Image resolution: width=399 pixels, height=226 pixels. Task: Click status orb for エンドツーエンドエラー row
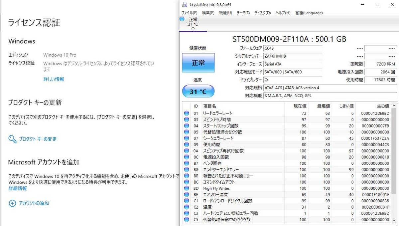pyautogui.click(x=187, y=170)
